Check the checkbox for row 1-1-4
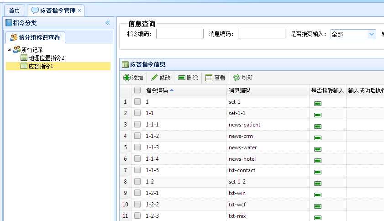The height and width of the screenshot is (221, 384). click(x=137, y=158)
